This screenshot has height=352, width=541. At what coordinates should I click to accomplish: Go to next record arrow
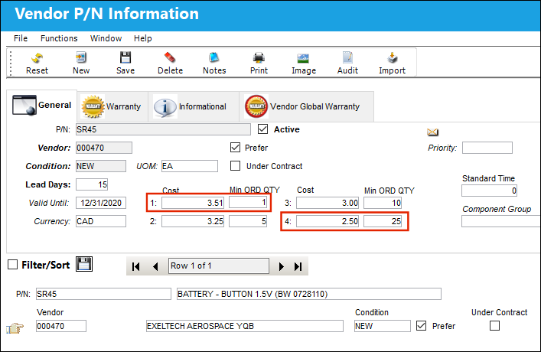(x=281, y=266)
